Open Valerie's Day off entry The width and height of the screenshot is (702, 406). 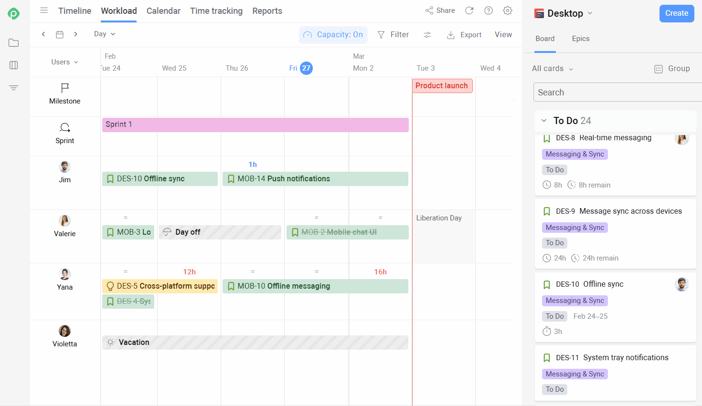click(x=220, y=232)
